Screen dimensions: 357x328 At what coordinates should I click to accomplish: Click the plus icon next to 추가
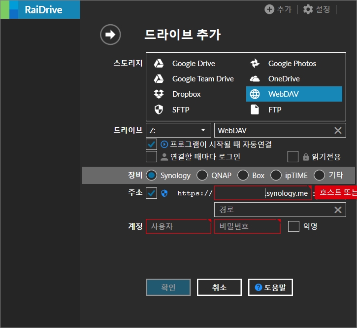pyautogui.click(x=269, y=9)
